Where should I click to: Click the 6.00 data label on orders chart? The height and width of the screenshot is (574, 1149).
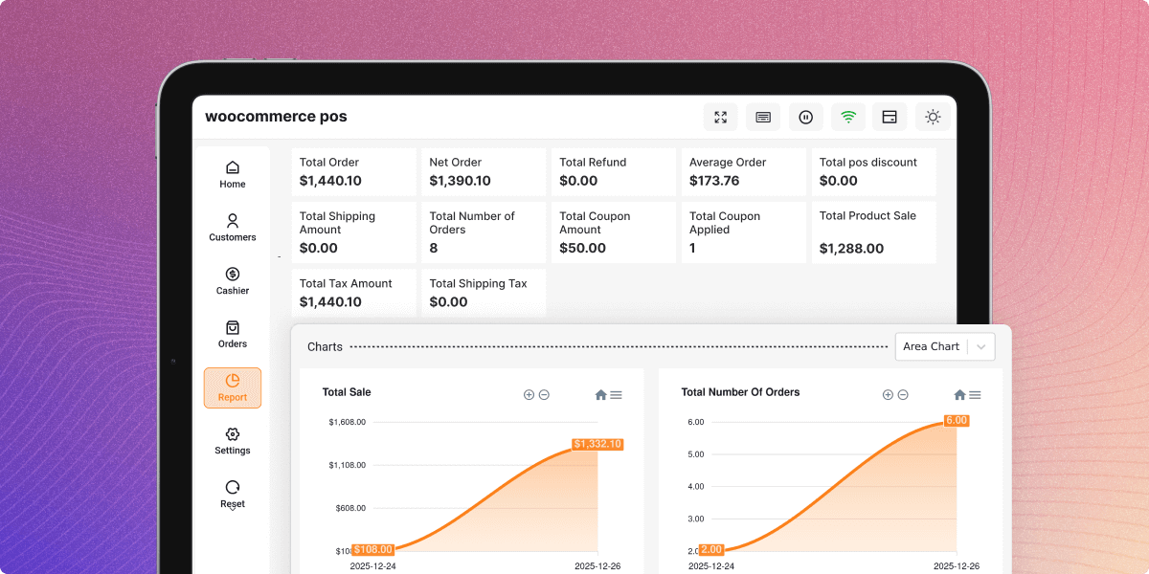pos(957,421)
